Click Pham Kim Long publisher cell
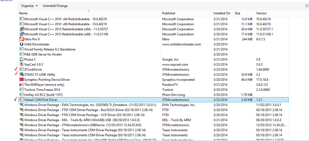Viewport: 309px width, 141px height. (174, 95)
